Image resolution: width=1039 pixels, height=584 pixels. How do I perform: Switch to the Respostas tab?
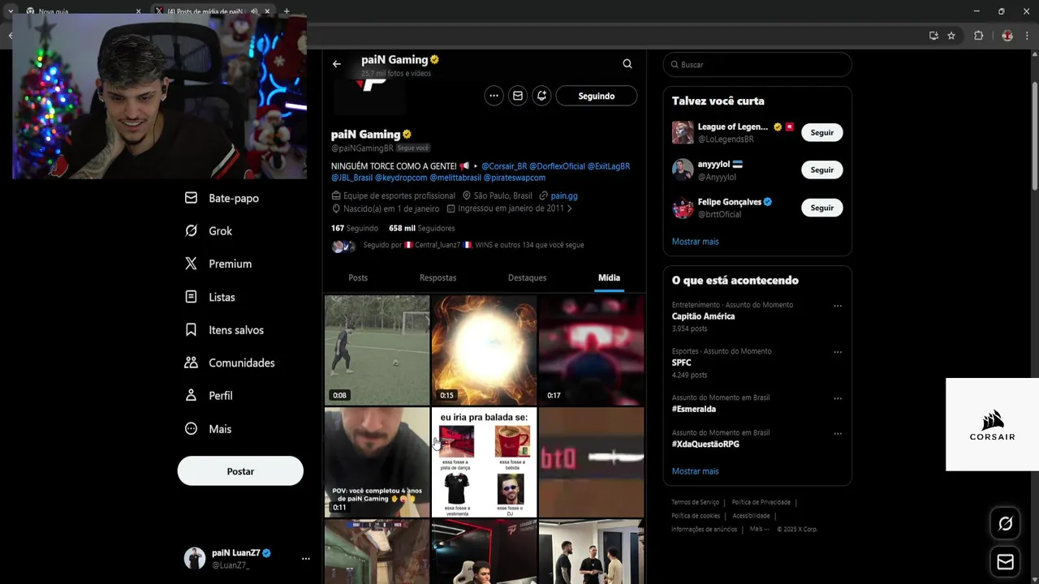(438, 277)
